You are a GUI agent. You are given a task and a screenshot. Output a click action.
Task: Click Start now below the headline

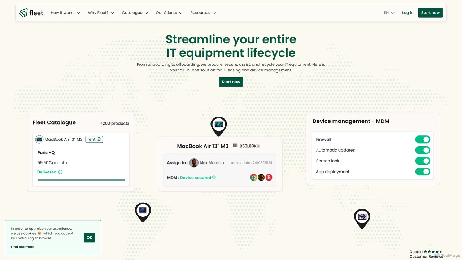point(231,82)
